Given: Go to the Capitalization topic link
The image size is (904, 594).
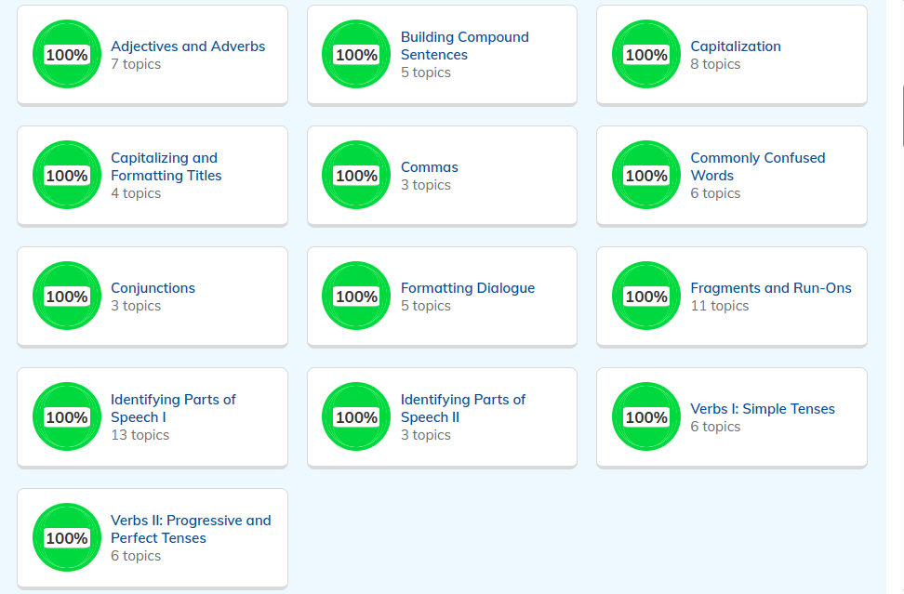Looking at the screenshot, I should (735, 46).
